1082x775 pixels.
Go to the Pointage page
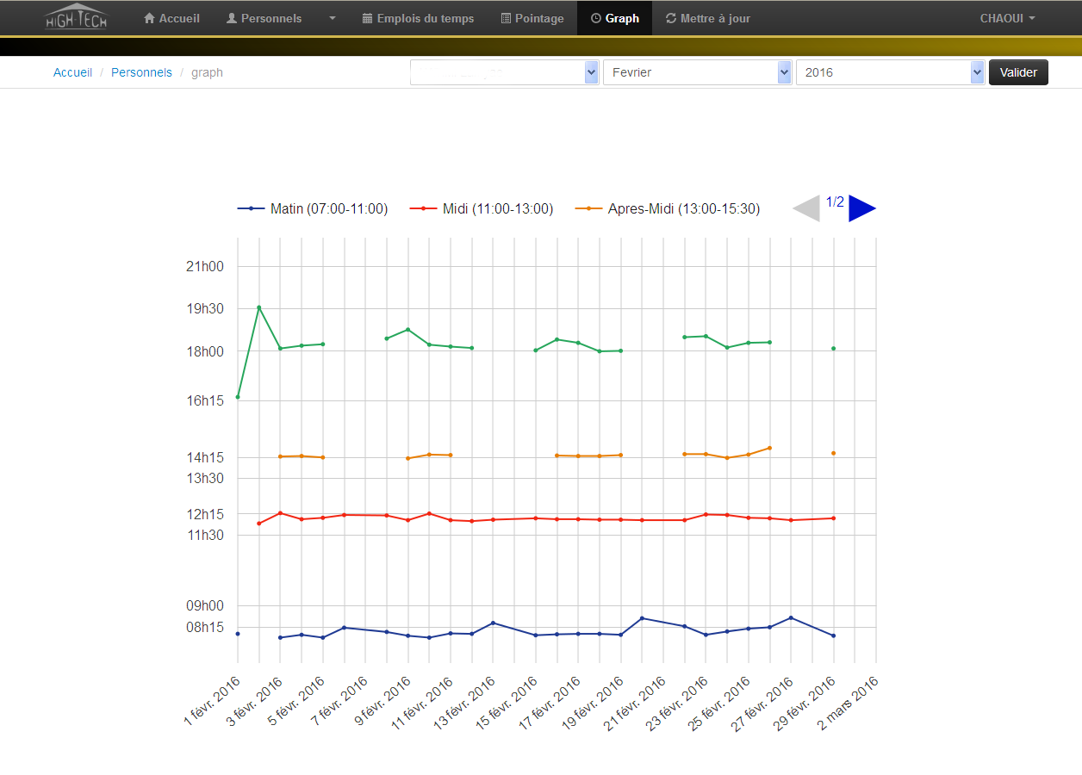pos(532,18)
